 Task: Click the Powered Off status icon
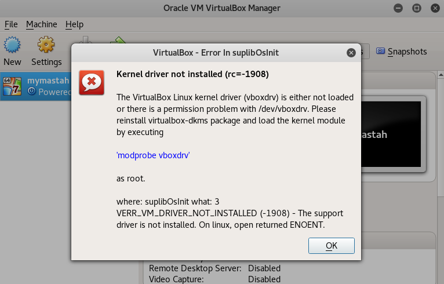pyautogui.click(x=31, y=92)
